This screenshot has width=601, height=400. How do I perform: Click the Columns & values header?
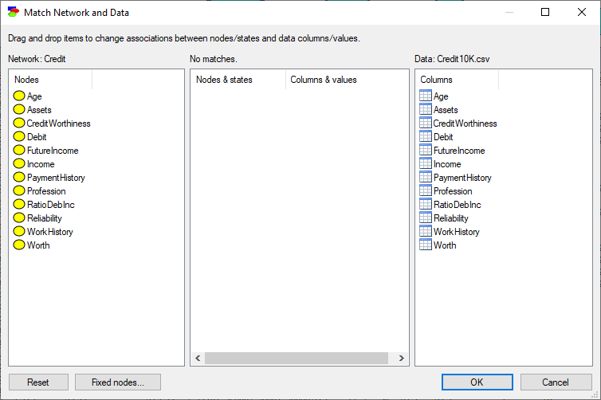pos(348,80)
